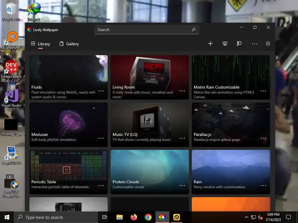
Task: Open the toolbar three-dots more menu
Action: point(254,44)
